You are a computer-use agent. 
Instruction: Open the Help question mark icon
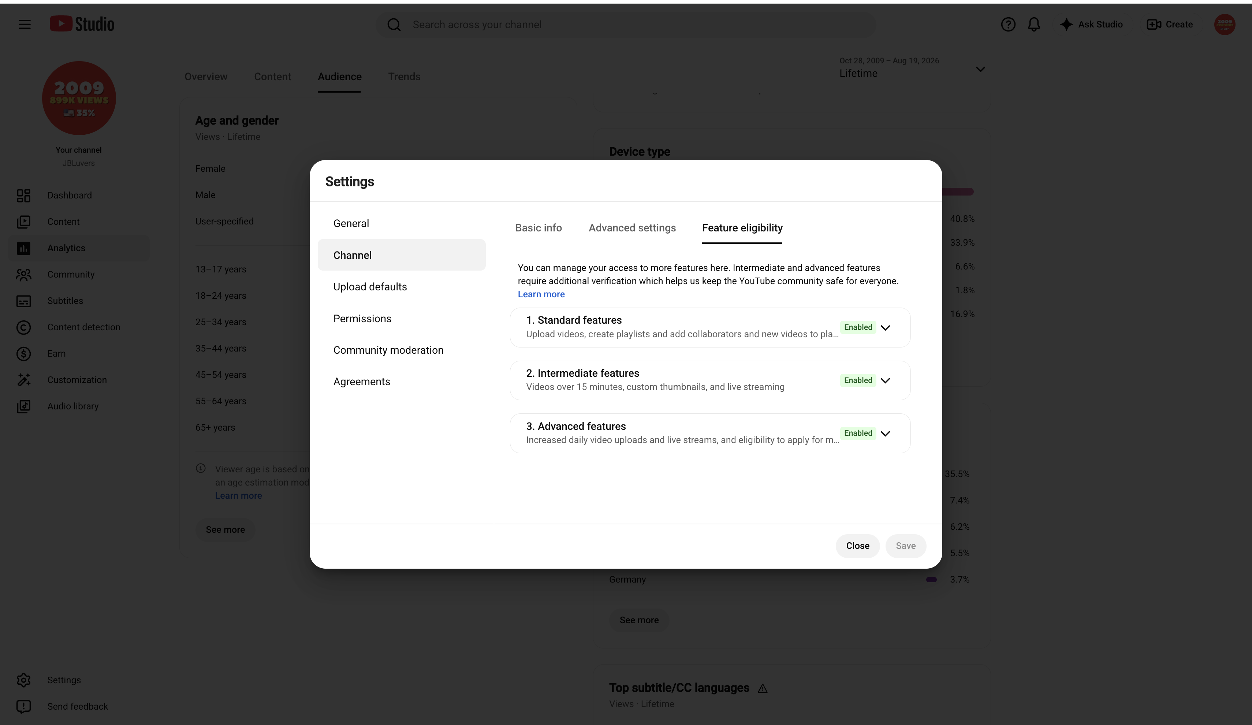[1008, 24]
